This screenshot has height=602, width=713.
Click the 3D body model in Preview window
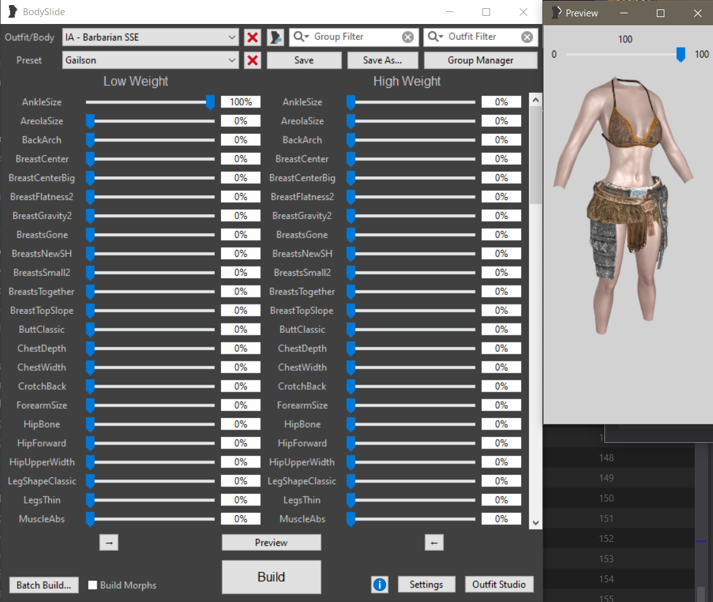coord(624,205)
